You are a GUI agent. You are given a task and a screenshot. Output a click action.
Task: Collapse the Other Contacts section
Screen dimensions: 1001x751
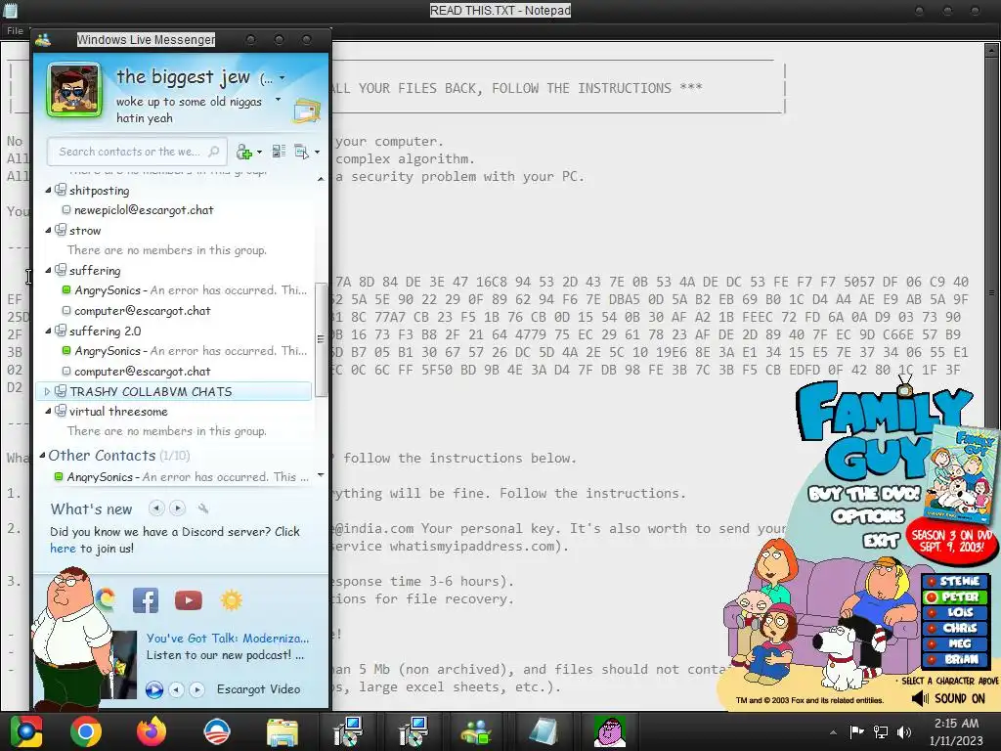(x=42, y=456)
